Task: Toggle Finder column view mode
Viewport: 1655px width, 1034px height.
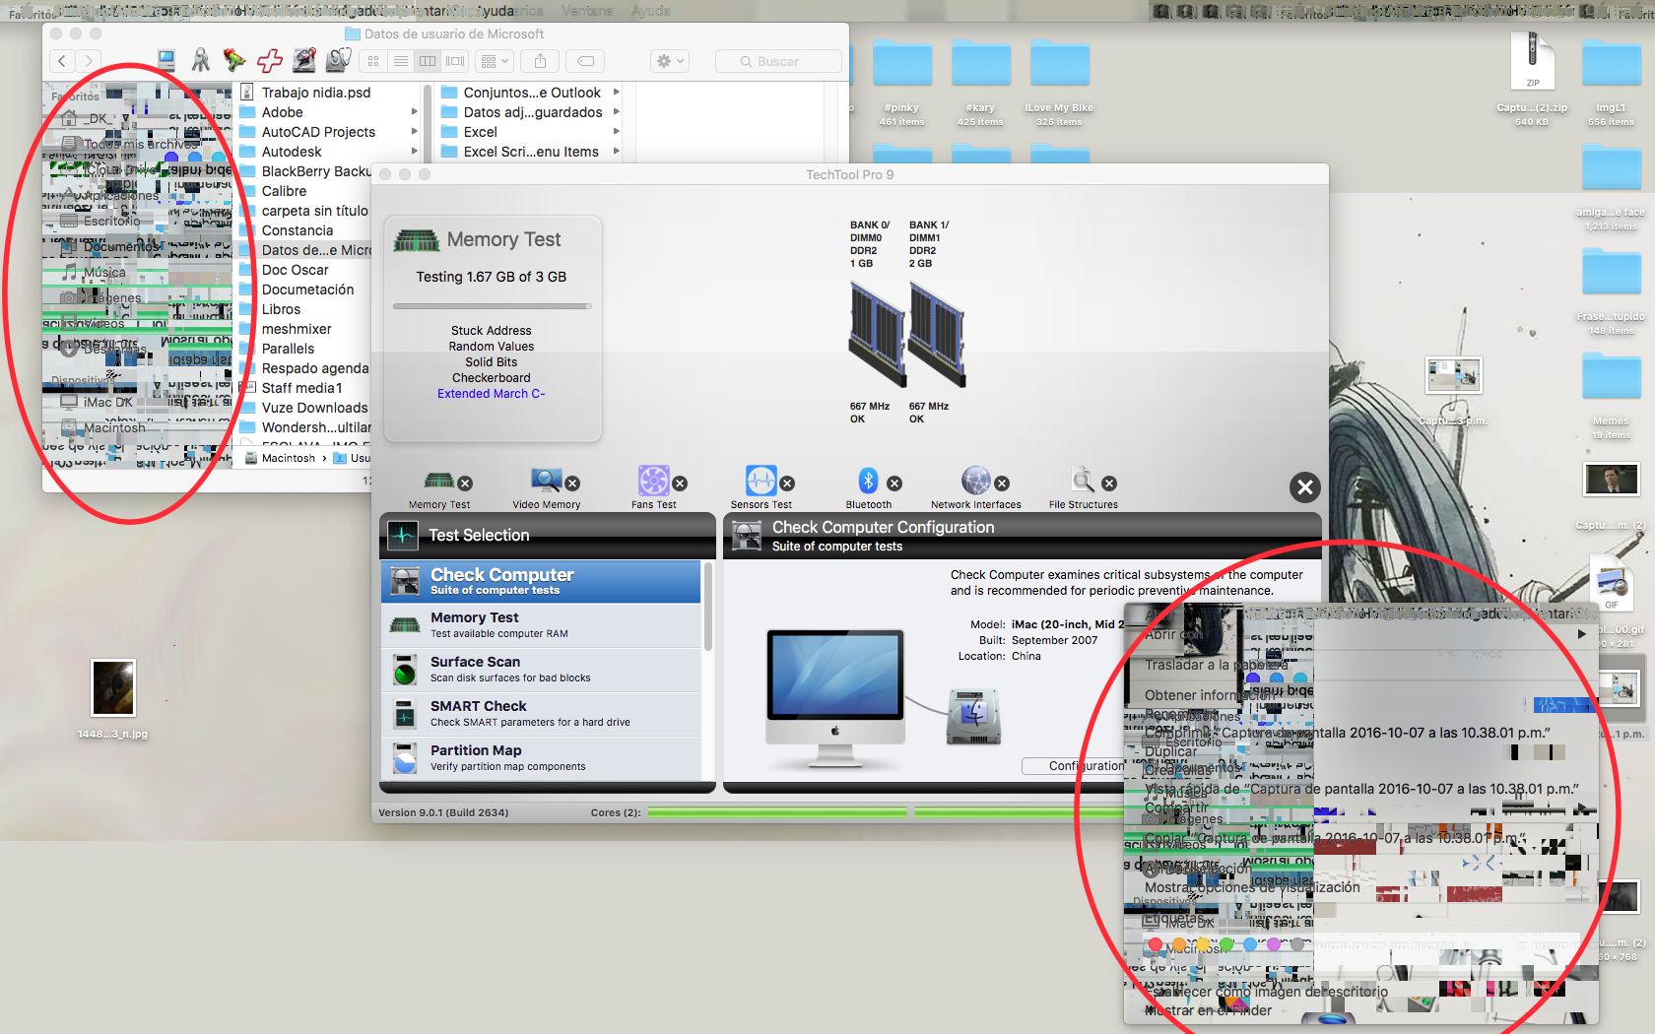Action: tap(428, 61)
